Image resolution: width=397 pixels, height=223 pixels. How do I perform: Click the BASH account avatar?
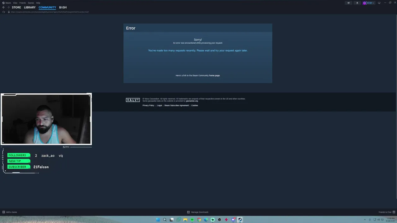[364, 3]
